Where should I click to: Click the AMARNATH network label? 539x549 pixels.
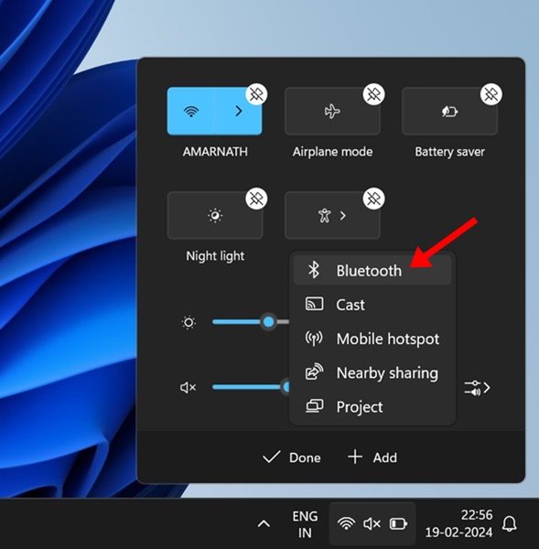coord(215,152)
